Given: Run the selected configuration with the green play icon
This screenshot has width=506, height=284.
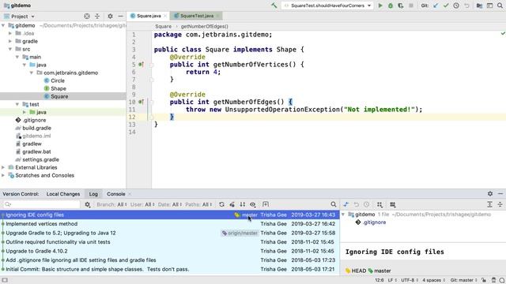Looking at the screenshot, I should coord(380,6).
